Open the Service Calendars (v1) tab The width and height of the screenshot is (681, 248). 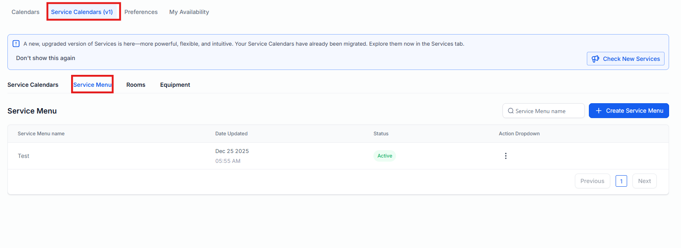coord(82,12)
